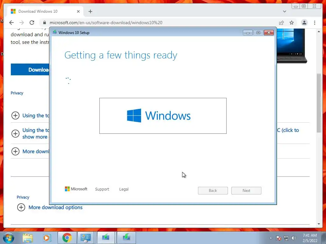326x244 pixels.
Task: Select the Download Windows 10 browser tab
Action: [45, 11]
